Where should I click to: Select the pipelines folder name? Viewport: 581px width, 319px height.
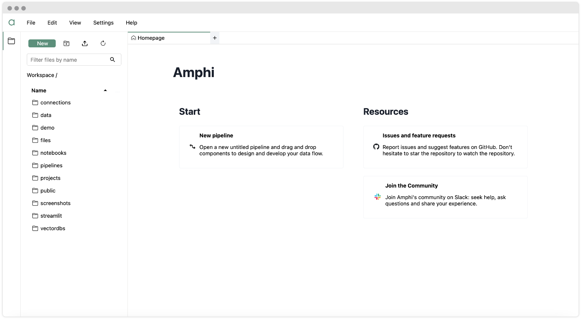click(51, 166)
